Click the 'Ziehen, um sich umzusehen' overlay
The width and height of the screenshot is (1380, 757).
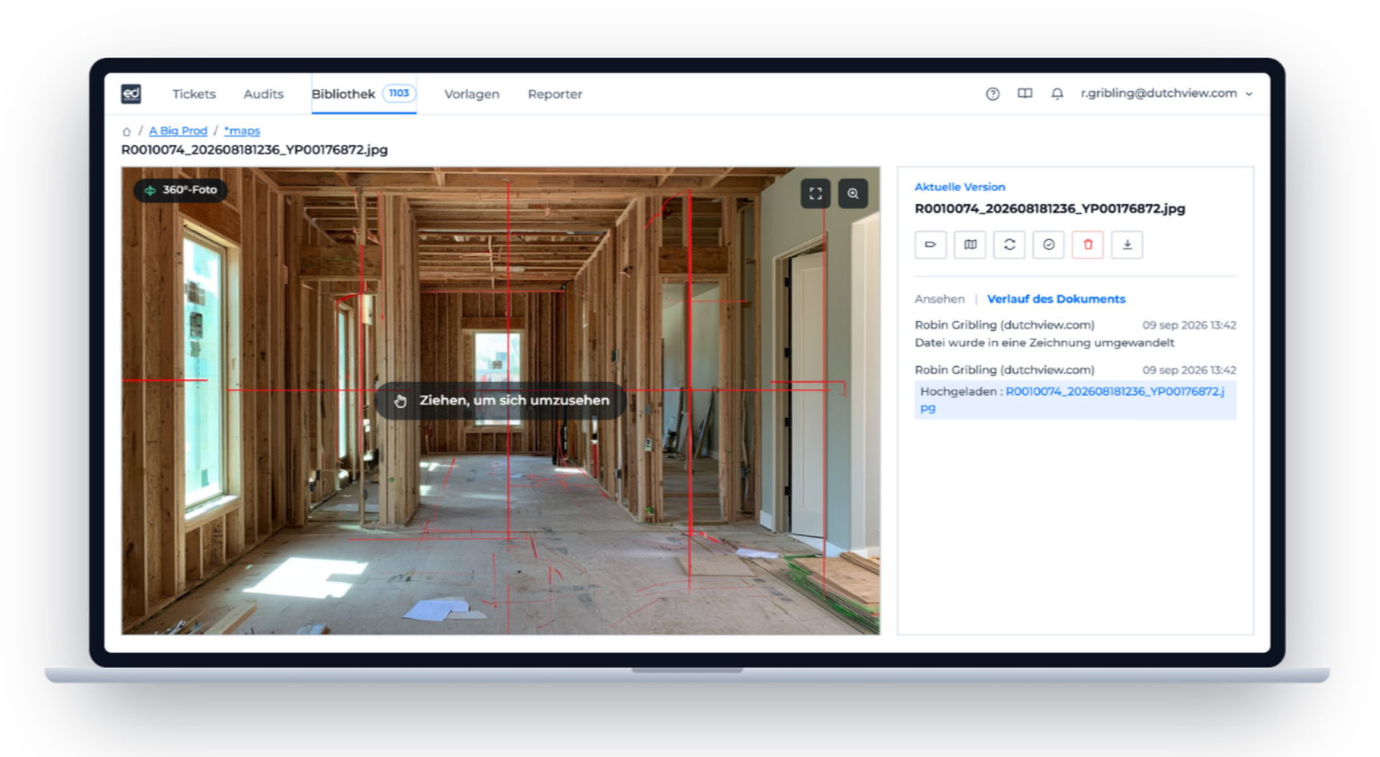[501, 400]
